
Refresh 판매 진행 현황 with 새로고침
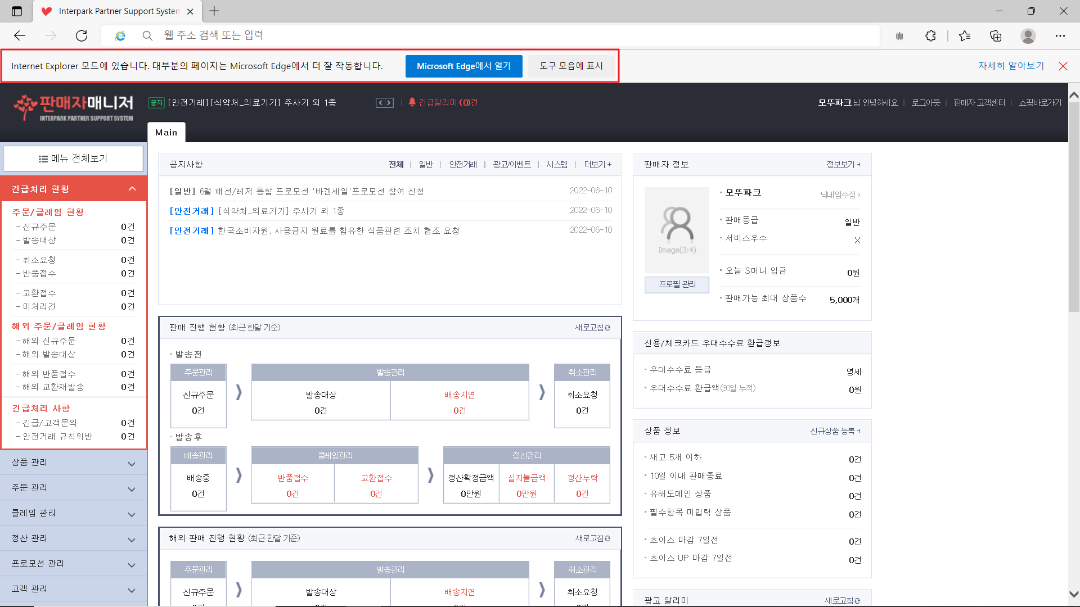[x=592, y=328]
